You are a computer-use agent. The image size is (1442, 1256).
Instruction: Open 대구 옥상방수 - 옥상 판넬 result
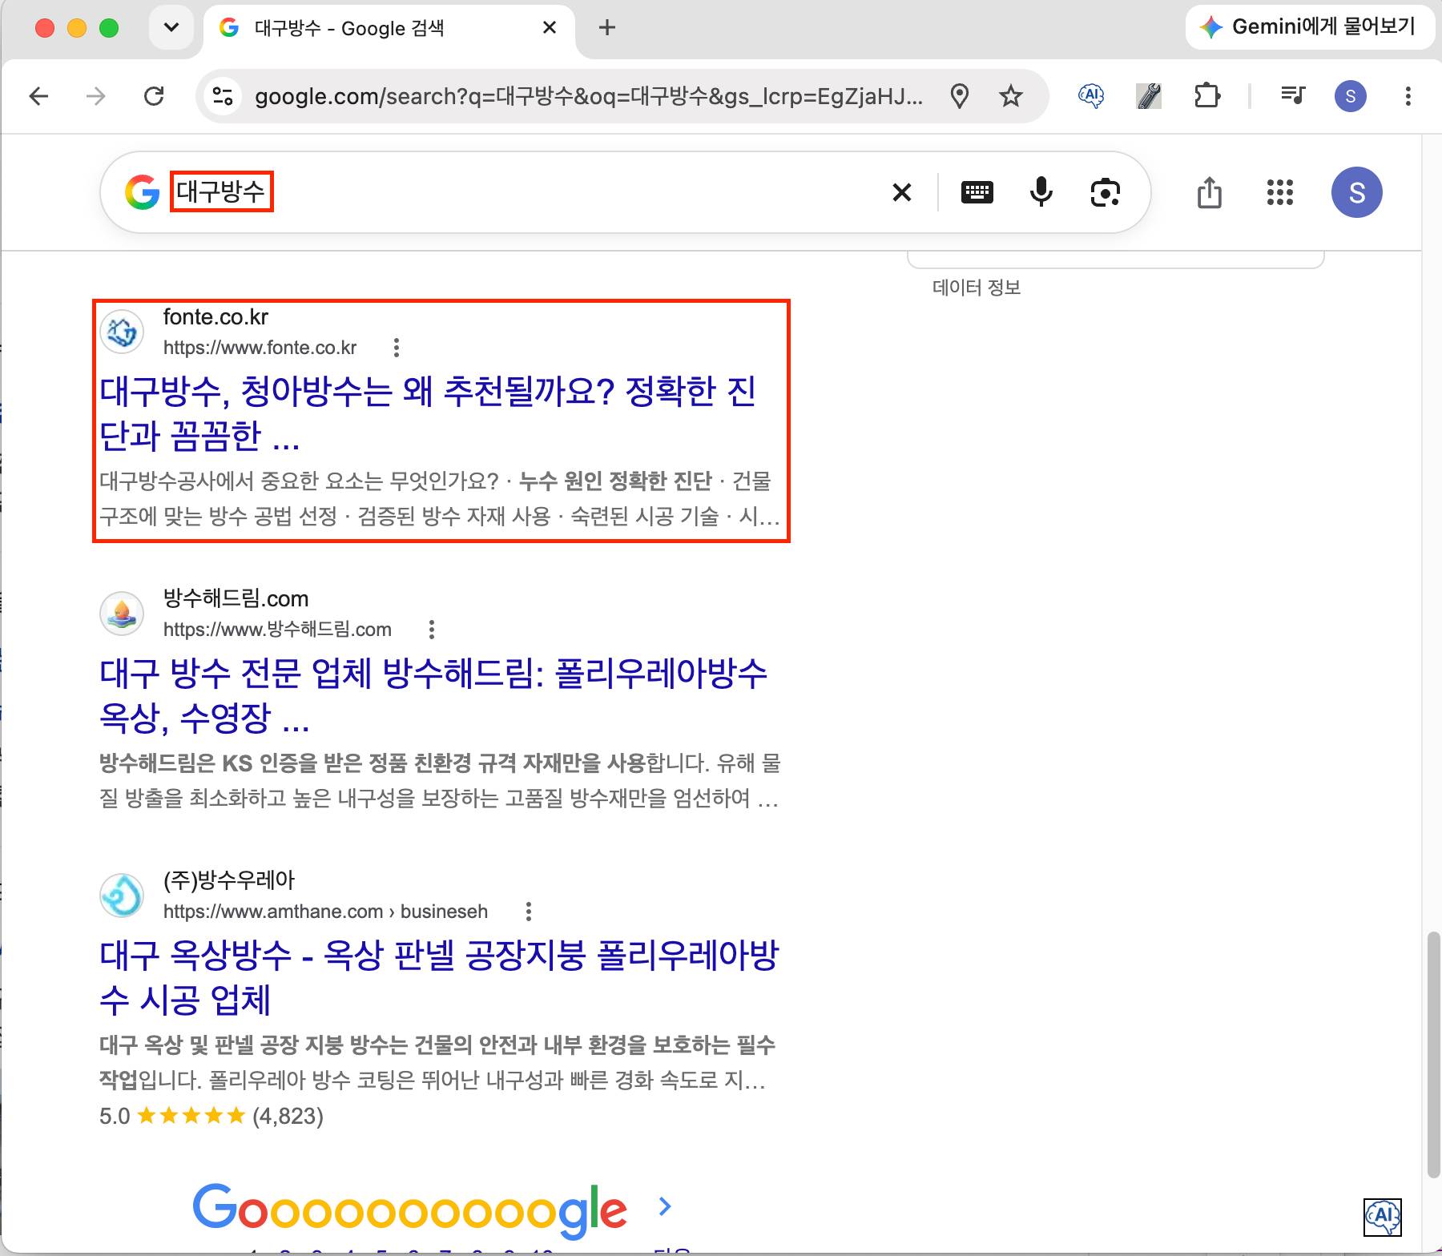coord(439,977)
